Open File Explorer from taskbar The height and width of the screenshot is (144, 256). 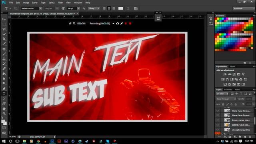(24, 141)
